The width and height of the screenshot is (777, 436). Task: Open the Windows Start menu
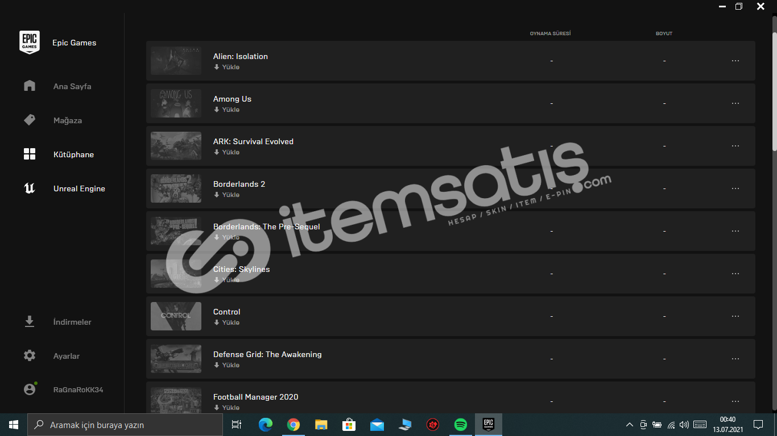point(14,425)
